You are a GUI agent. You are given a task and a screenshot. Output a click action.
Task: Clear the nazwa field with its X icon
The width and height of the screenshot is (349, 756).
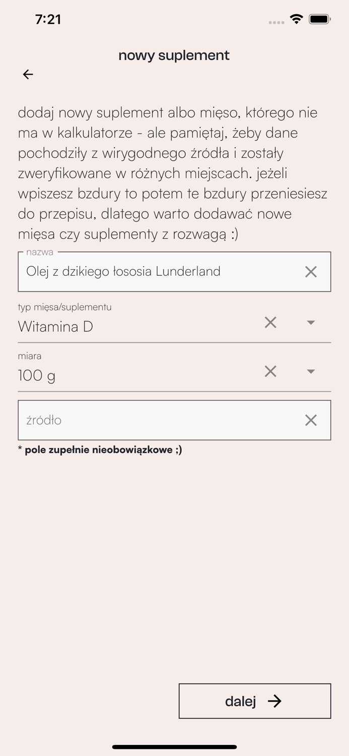[311, 272]
